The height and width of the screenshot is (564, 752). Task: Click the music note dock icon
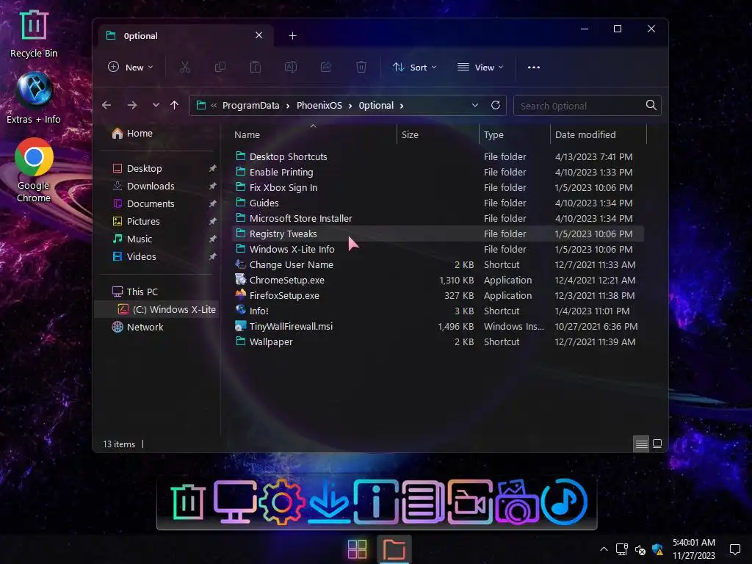point(564,502)
